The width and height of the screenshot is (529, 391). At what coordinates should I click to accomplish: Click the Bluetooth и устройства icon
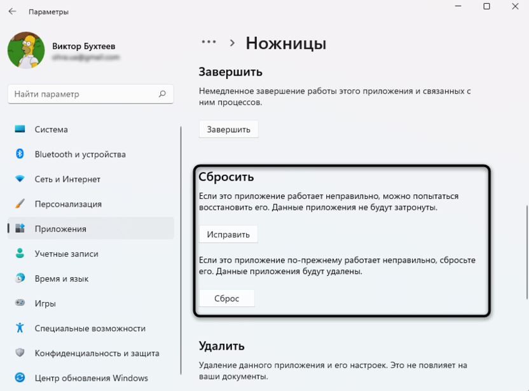pos(20,154)
